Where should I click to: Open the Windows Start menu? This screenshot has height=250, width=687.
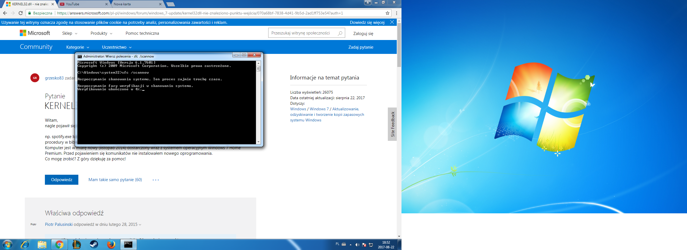click(x=7, y=245)
